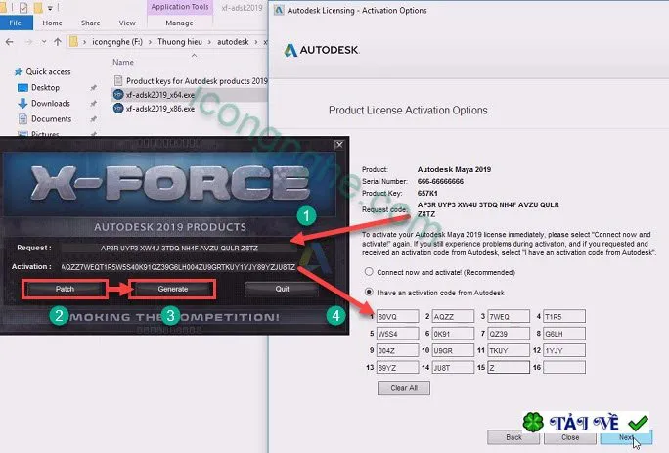The image size is (669, 453).
Task: Click activation code box 5 containing W5S4
Action: 397,334
